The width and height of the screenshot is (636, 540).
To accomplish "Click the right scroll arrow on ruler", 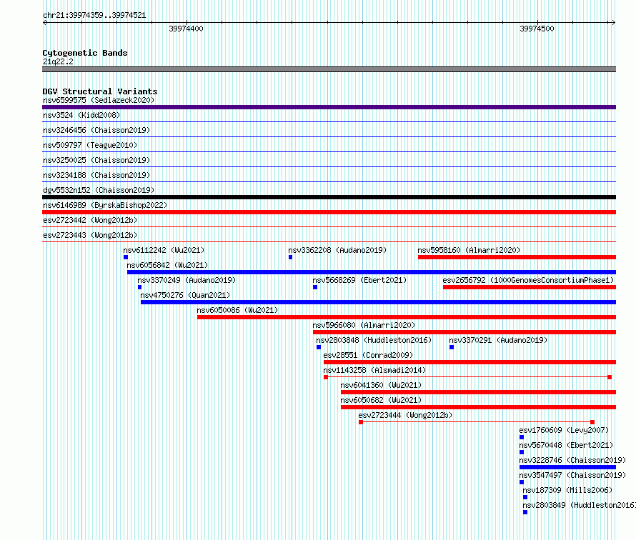I will pyautogui.click(x=613, y=23).
